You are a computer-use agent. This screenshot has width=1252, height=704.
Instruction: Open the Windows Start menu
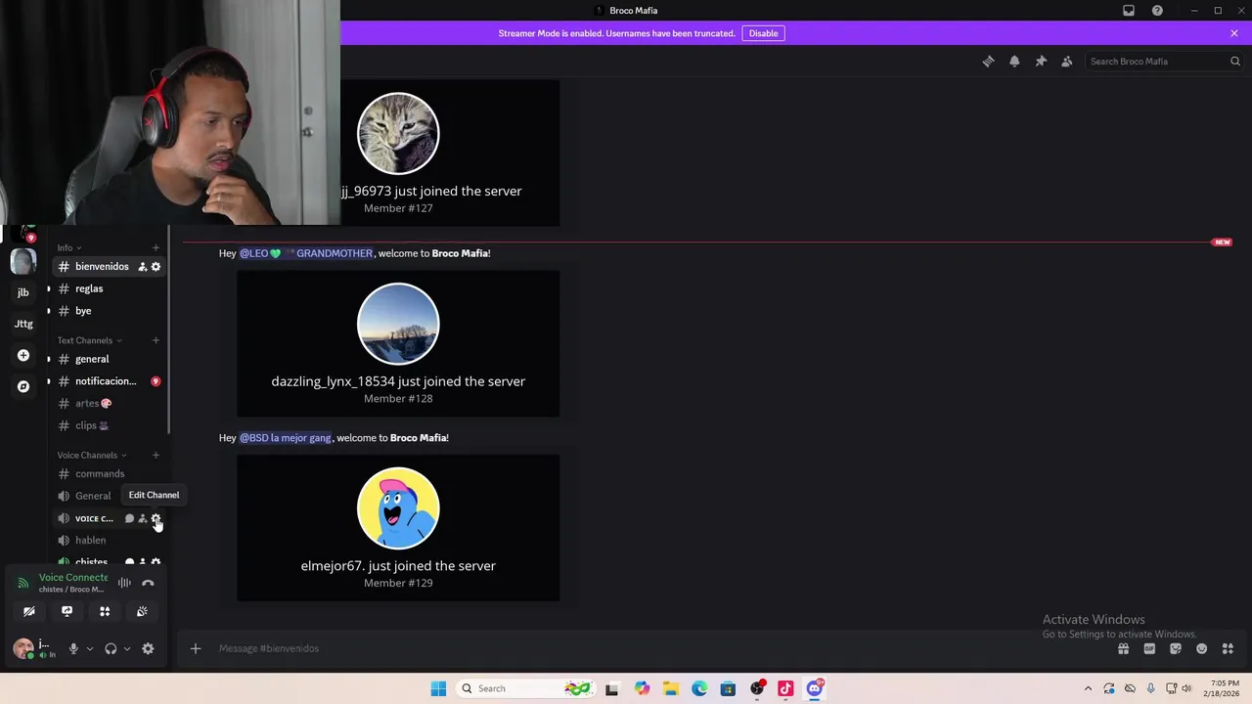click(438, 688)
